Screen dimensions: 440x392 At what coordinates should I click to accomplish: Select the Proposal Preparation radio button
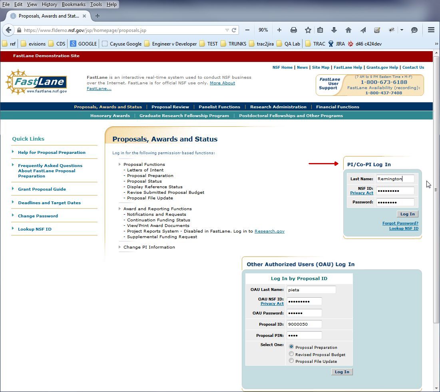pyautogui.click(x=291, y=347)
